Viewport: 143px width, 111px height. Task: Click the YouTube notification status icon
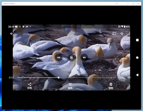coord(16,27)
